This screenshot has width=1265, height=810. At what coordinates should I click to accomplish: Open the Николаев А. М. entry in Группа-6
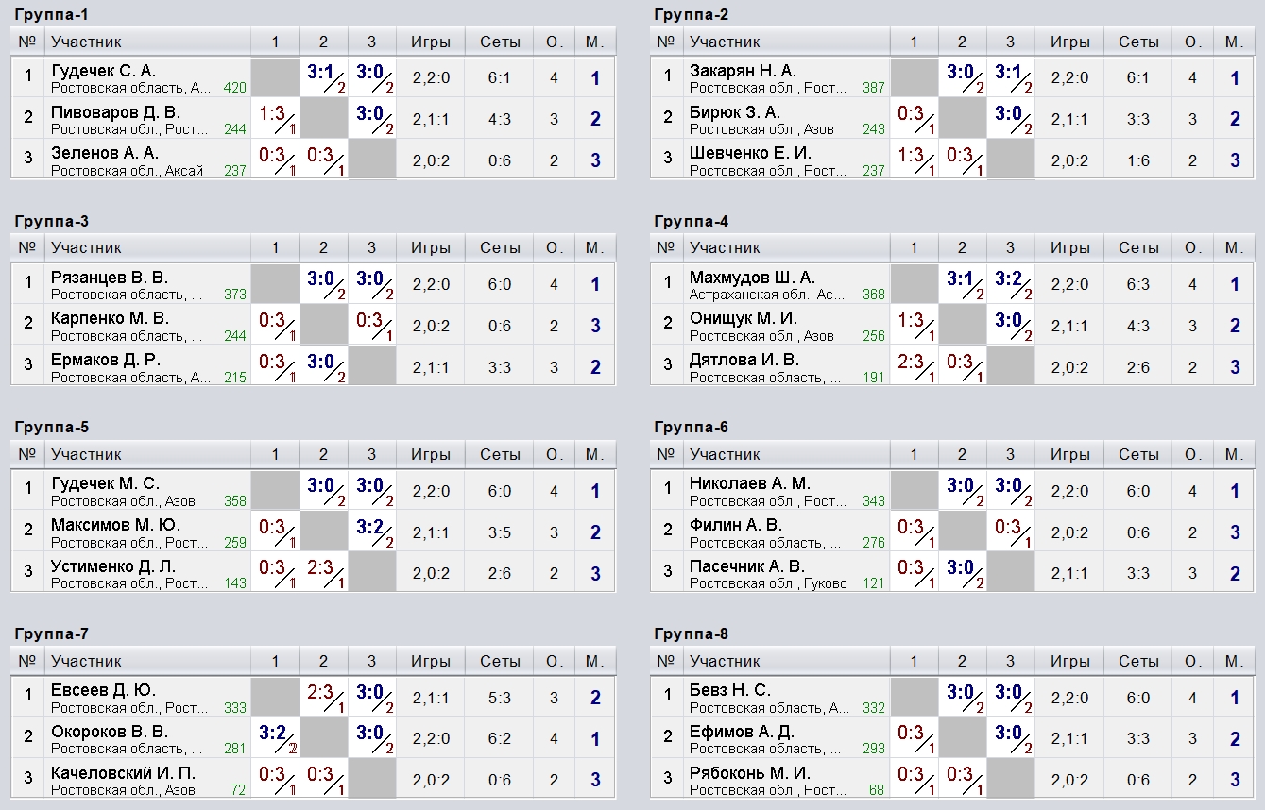(x=750, y=484)
